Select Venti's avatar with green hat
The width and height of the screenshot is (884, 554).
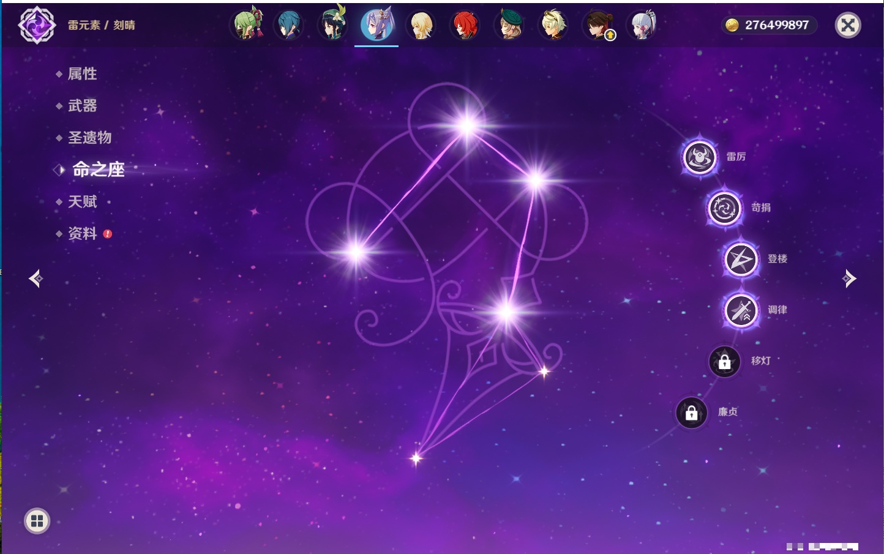(333, 25)
